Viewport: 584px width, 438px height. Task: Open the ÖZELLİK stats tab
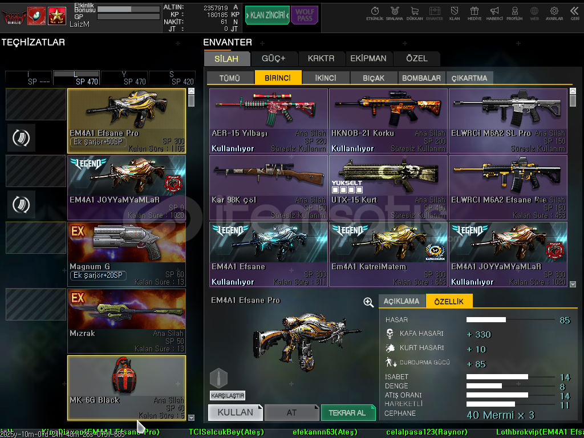coord(449,301)
